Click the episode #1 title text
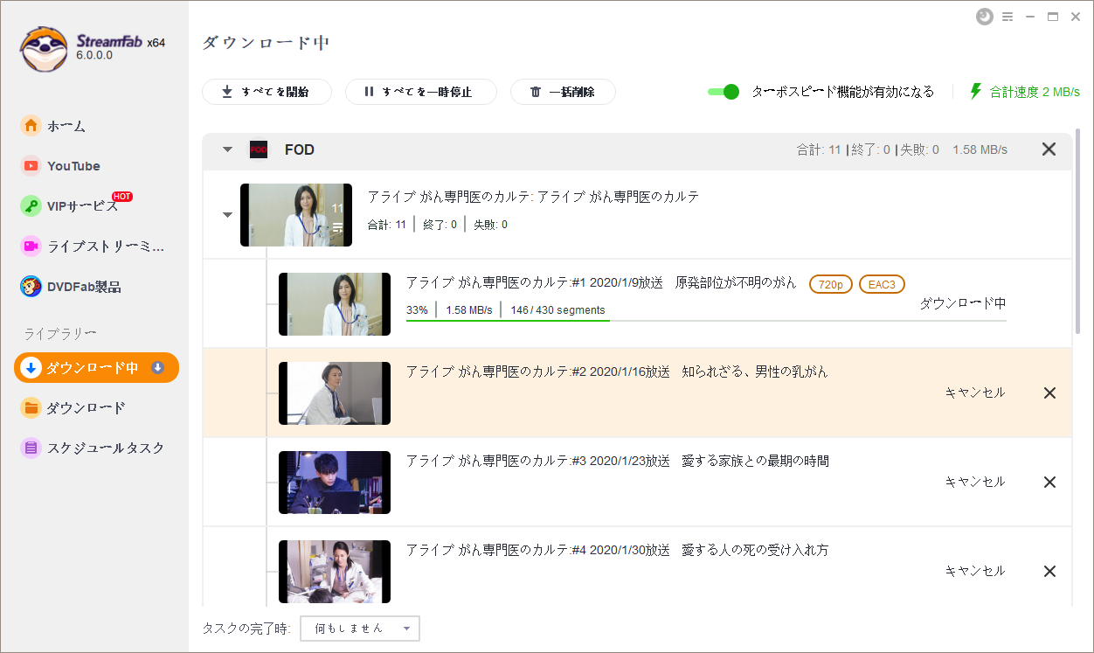The height and width of the screenshot is (653, 1094). click(601, 282)
